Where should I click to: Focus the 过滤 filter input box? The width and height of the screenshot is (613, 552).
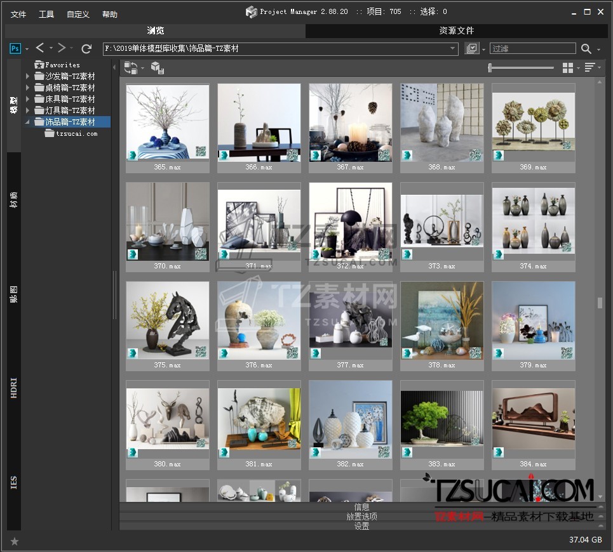(532, 48)
